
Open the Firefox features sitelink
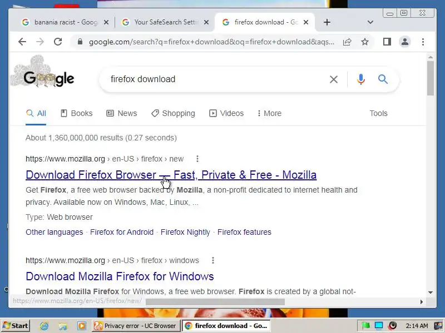(x=244, y=232)
